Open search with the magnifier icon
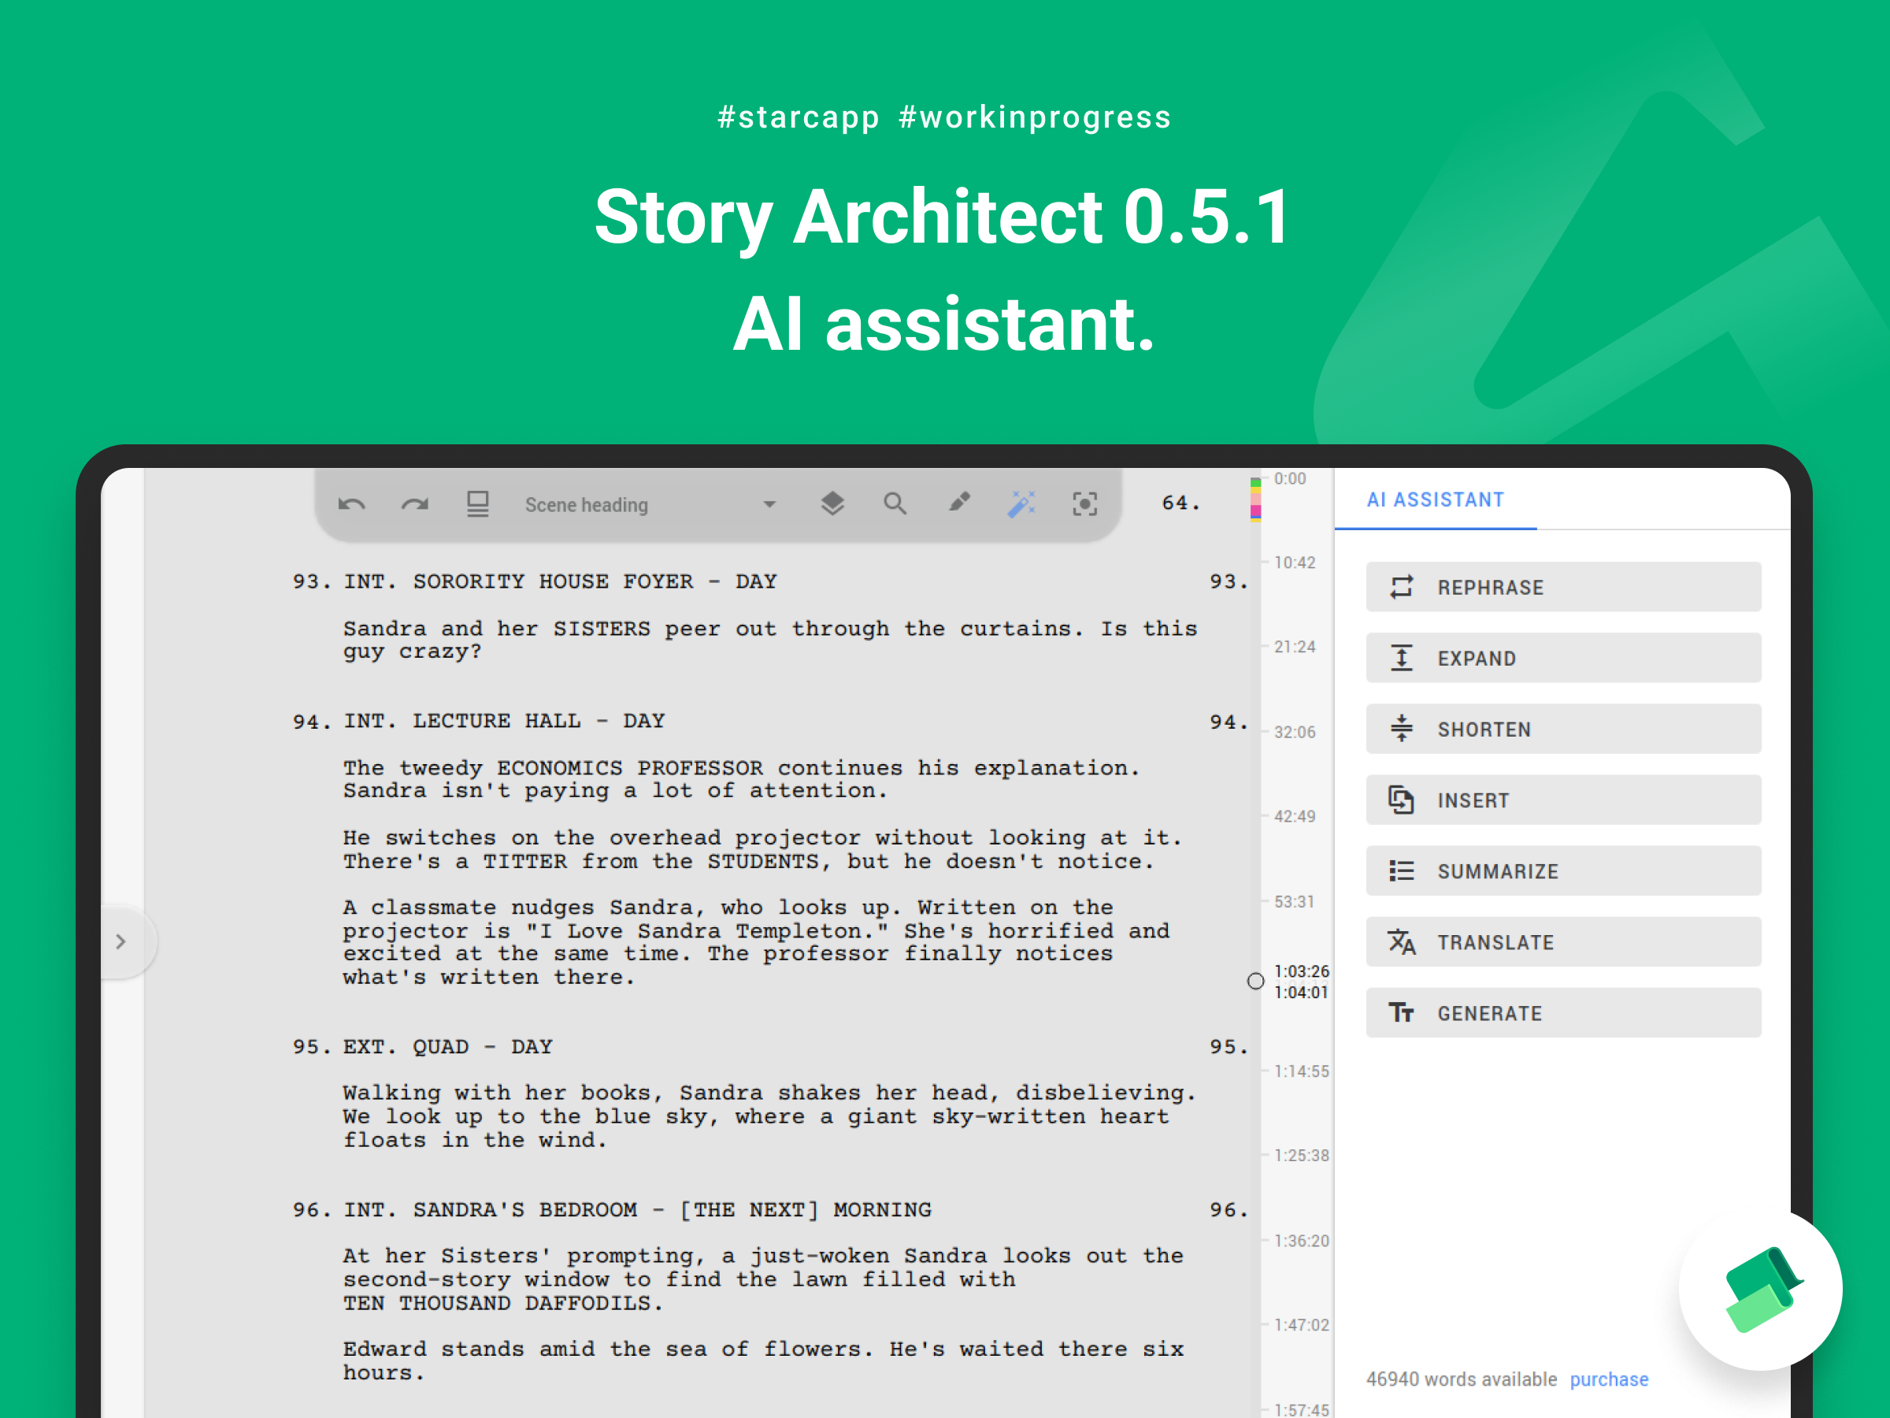 coord(895,503)
